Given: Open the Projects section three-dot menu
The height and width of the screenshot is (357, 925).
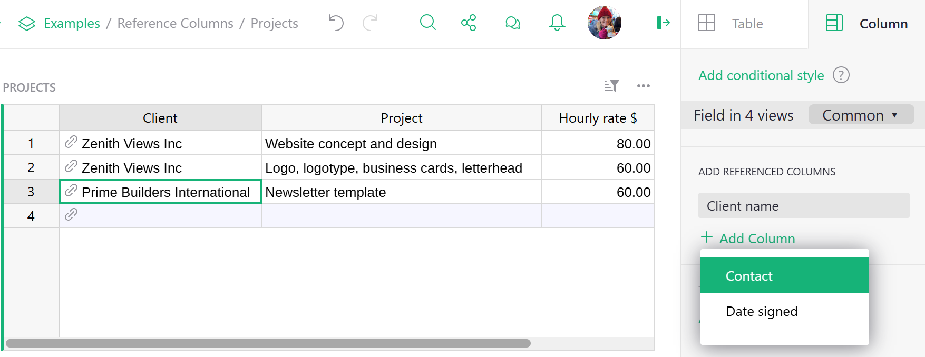Looking at the screenshot, I should click(x=643, y=86).
